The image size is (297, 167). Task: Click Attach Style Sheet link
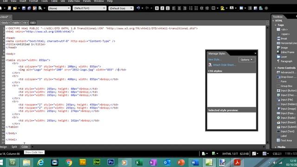[225, 65]
